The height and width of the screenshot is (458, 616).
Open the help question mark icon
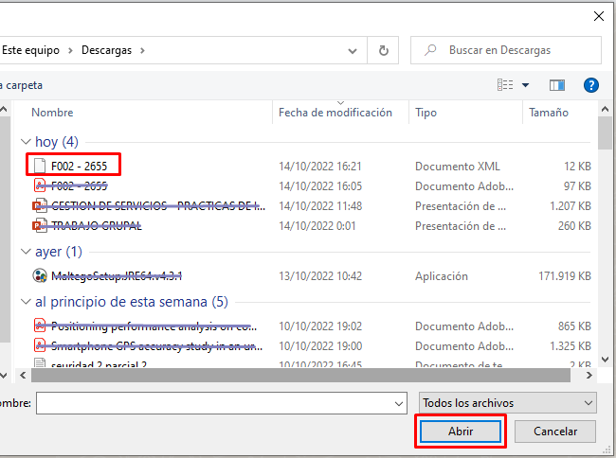(x=590, y=85)
